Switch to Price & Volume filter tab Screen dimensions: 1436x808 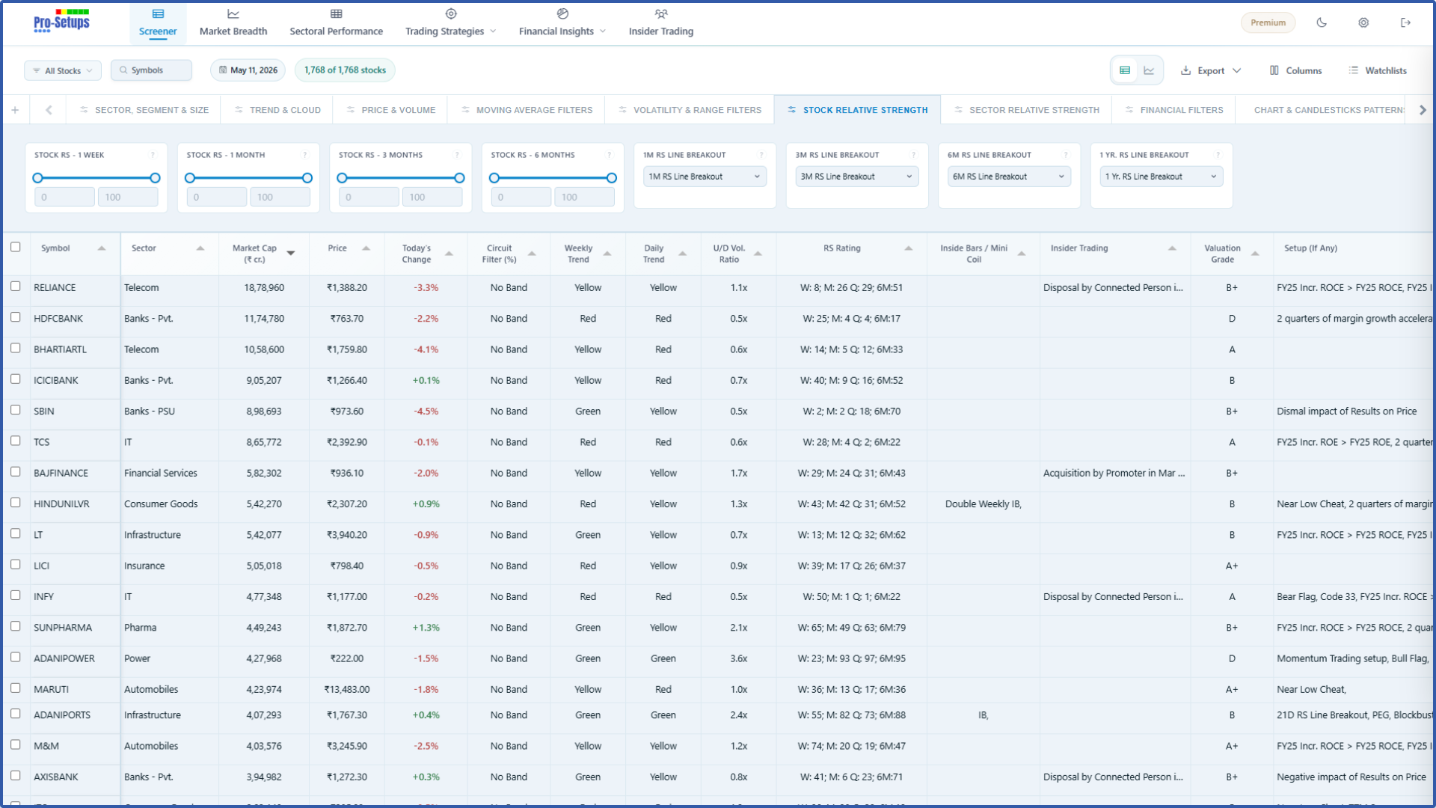(x=391, y=110)
